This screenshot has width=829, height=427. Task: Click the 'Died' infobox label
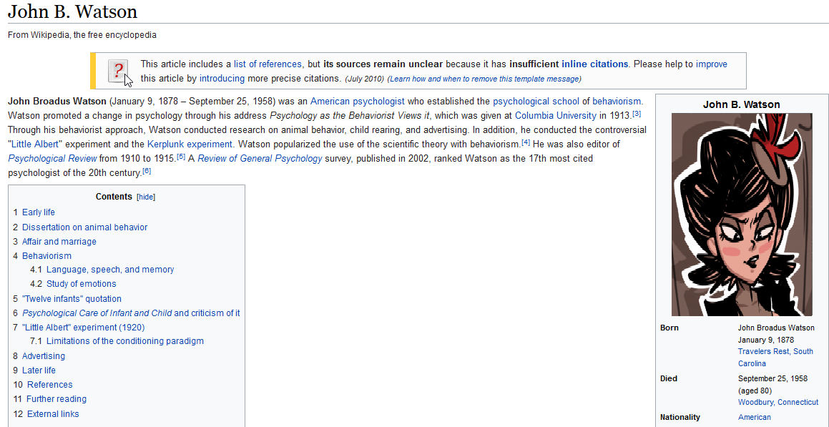(669, 378)
